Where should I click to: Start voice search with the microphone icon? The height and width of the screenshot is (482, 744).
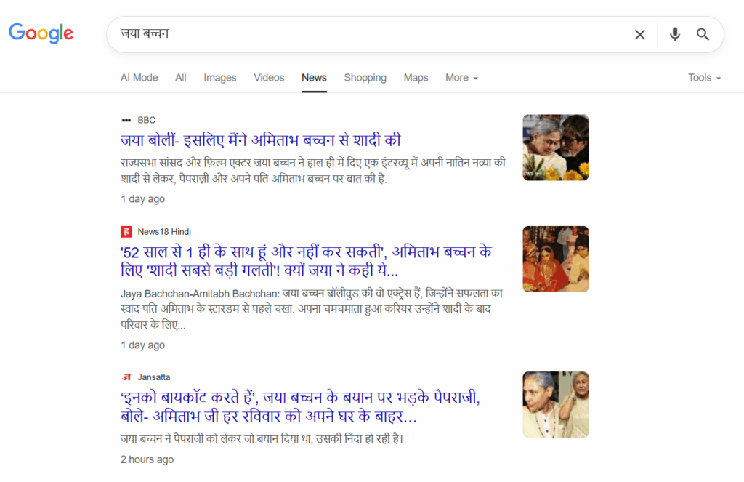coord(675,34)
